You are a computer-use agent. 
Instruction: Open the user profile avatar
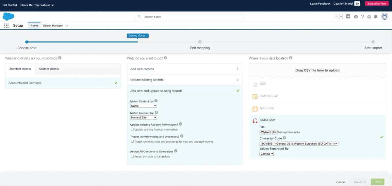[384, 17]
